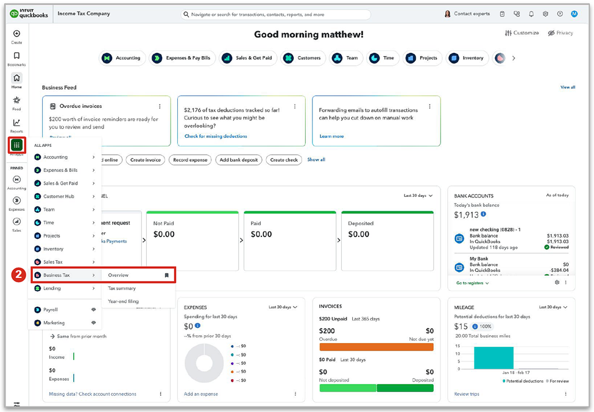This screenshot has width=594, height=412.
Task: Open the Customize dashboard option
Action: tap(522, 33)
